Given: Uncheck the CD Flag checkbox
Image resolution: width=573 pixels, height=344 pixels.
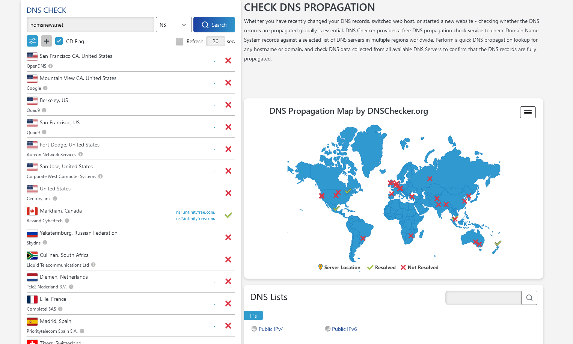Looking at the screenshot, I should pos(59,41).
